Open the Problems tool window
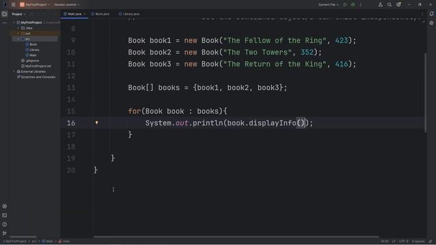The width and height of the screenshot is (436, 245). (x=5, y=224)
